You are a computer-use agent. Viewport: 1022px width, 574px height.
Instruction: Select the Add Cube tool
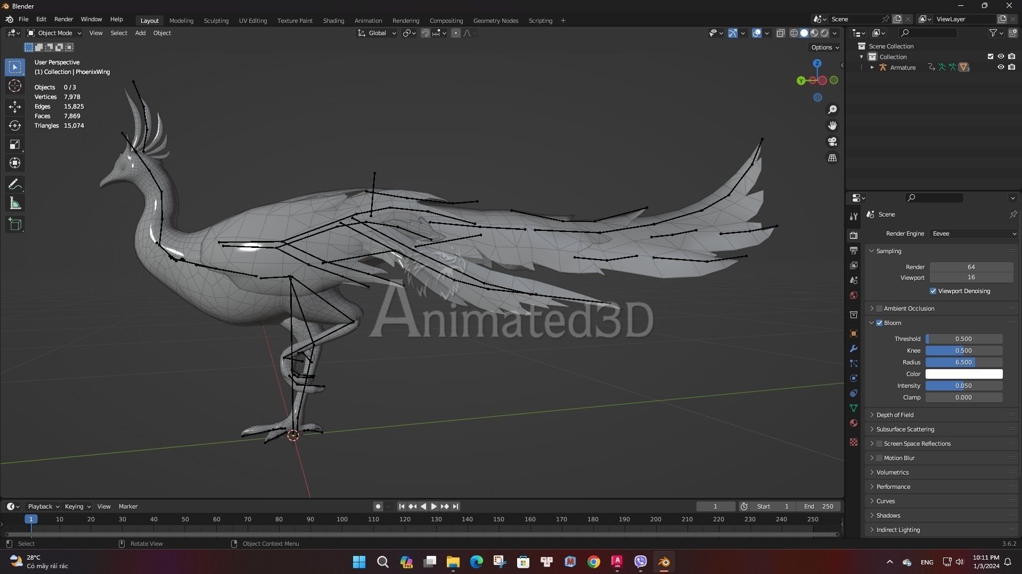pos(15,224)
